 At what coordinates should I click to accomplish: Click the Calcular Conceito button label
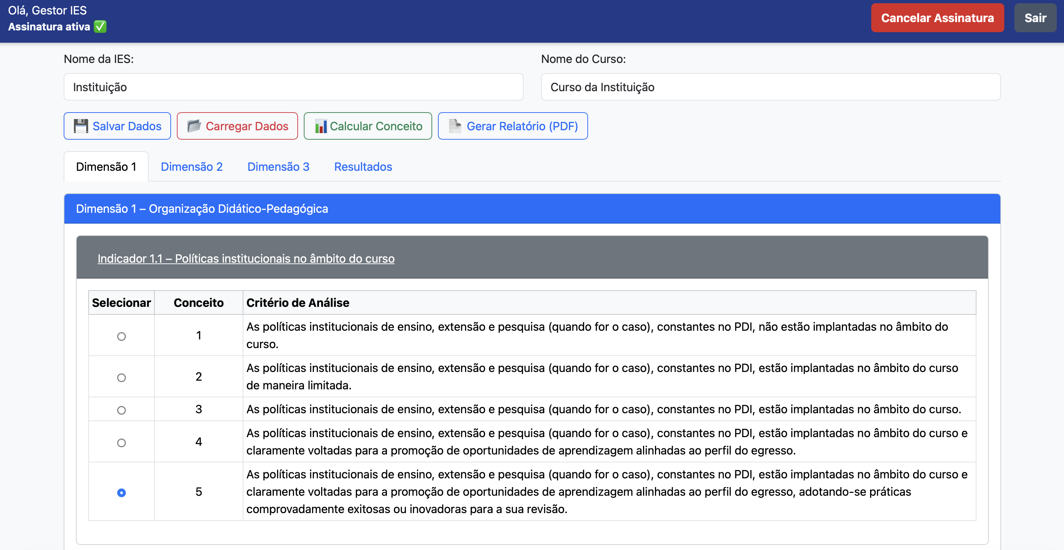pos(376,126)
